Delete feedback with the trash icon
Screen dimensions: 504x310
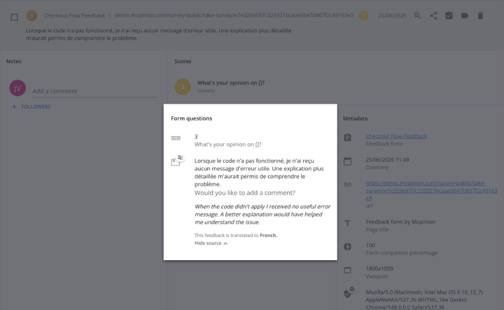click(480, 16)
